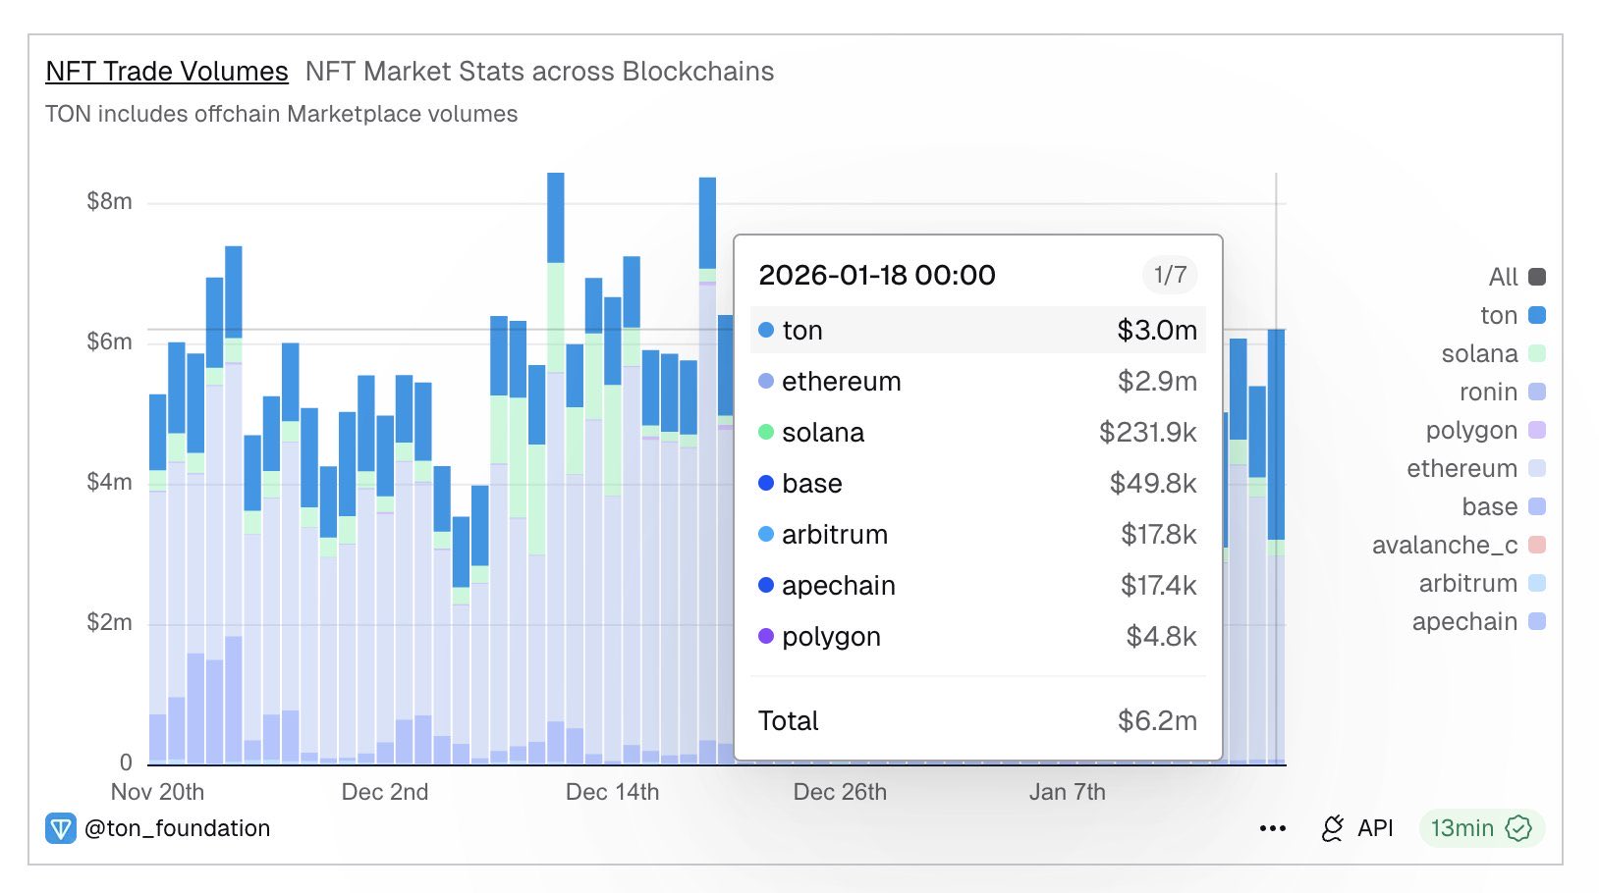
Task: Click the base legend swatch
Action: click(1537, 506)
